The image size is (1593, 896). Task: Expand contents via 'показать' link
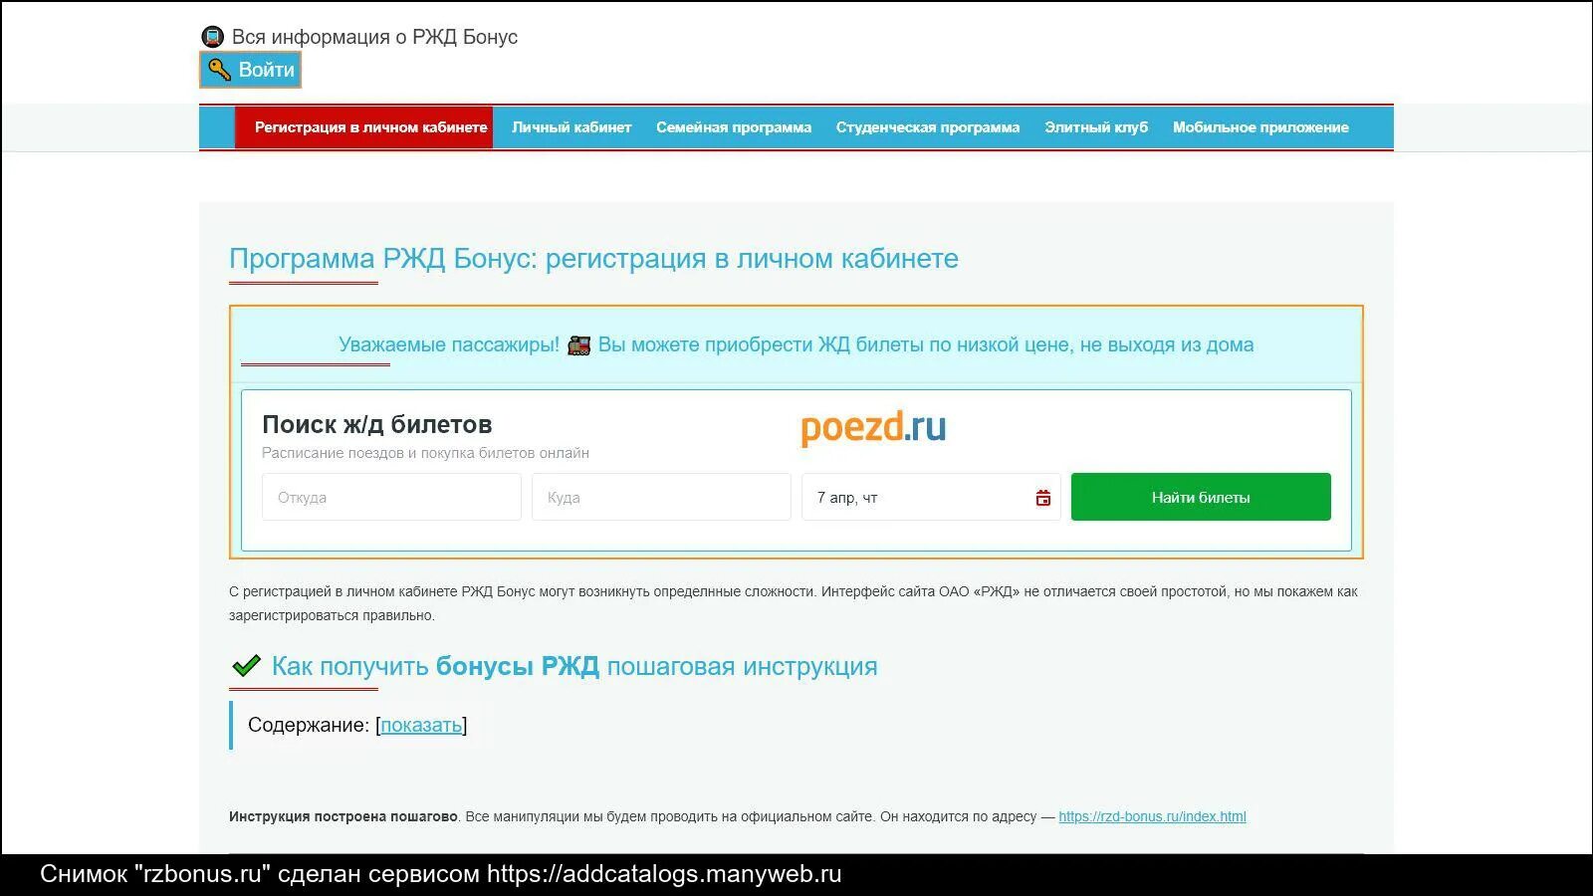[421, 725]
